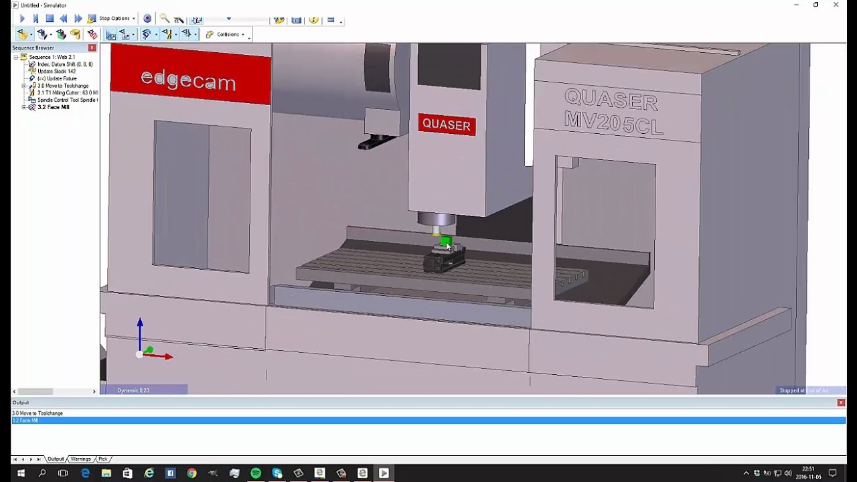Click the Sequence Browser scroll right arrow

coord(94,391)
